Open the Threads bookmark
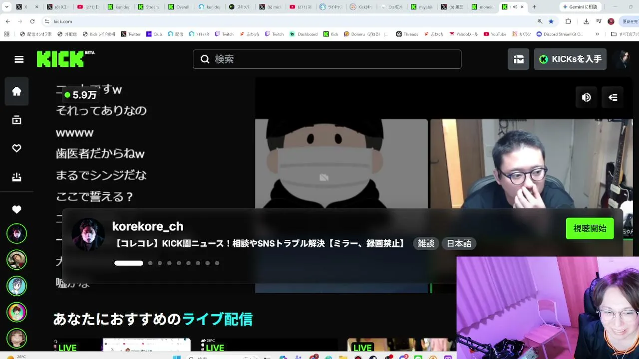 [407, 34]
